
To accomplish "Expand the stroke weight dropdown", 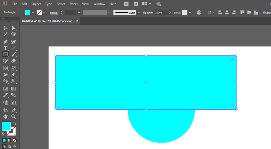I will 79,13.
